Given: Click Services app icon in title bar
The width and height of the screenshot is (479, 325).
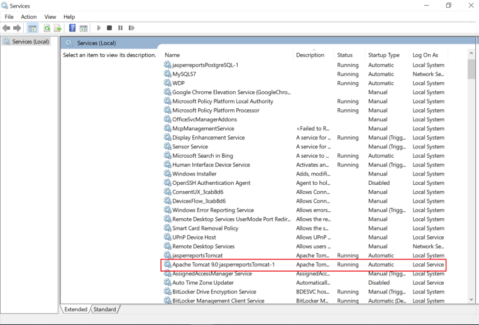Looking at the screenshot, I should (x=4, y=6).
